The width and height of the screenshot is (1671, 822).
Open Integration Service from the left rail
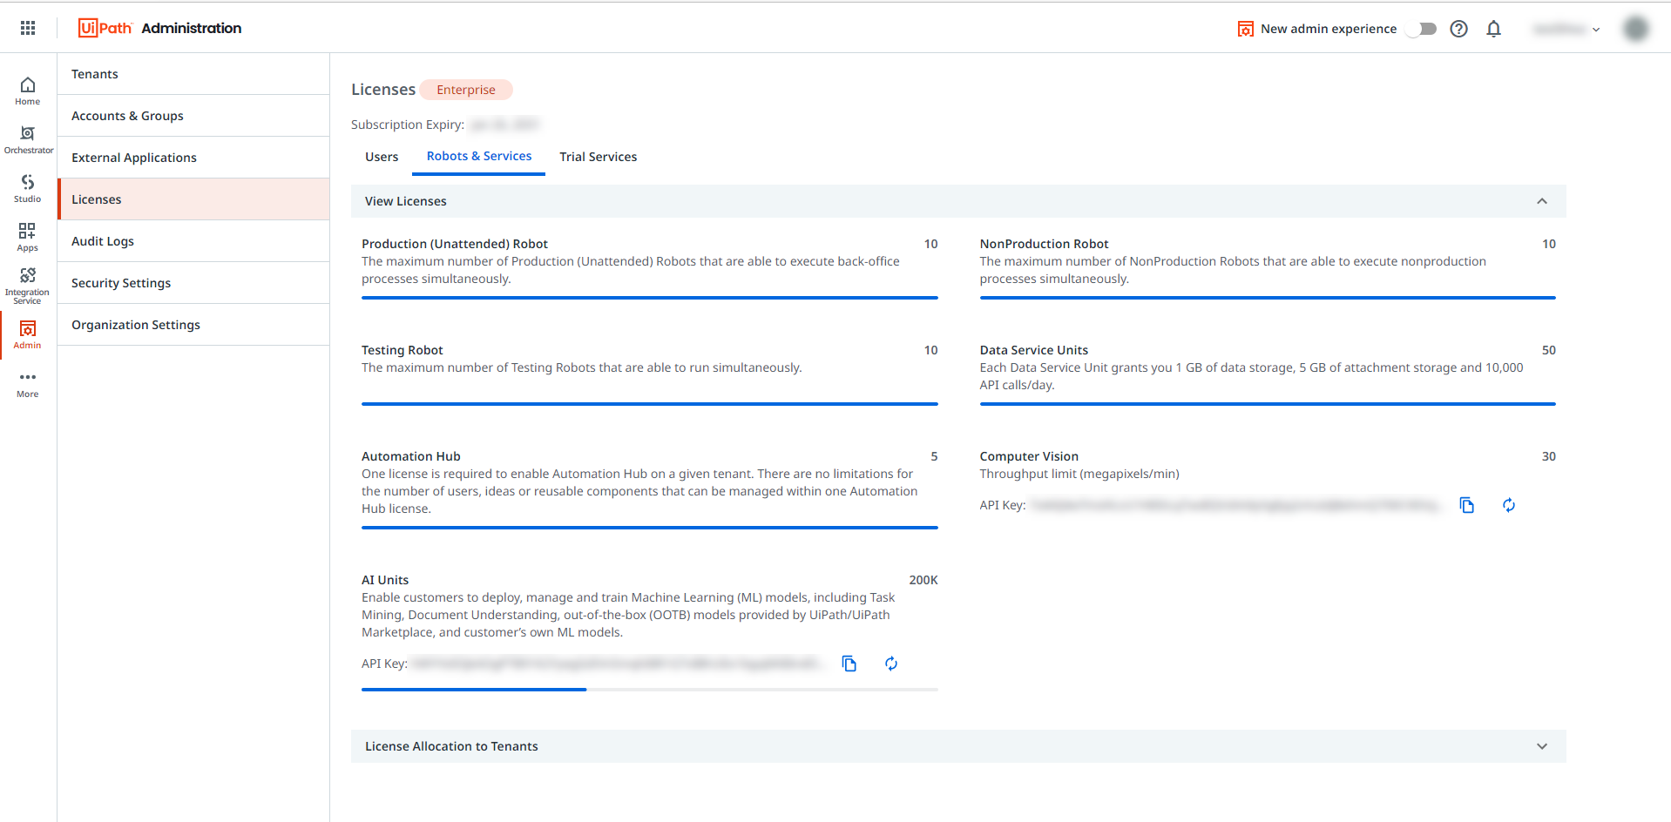28,286
